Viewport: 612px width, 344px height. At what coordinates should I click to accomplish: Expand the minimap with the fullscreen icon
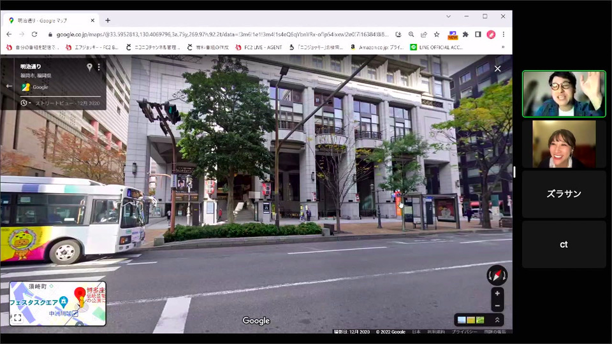(x=17, y=318)
